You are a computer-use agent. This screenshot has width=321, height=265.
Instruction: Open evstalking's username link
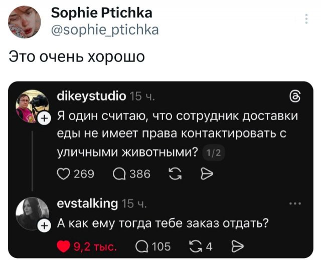[88, 203]
